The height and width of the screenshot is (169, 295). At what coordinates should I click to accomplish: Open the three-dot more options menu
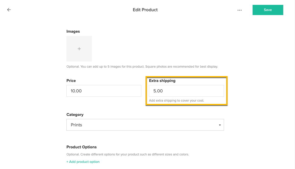click(x=239, y=10)
